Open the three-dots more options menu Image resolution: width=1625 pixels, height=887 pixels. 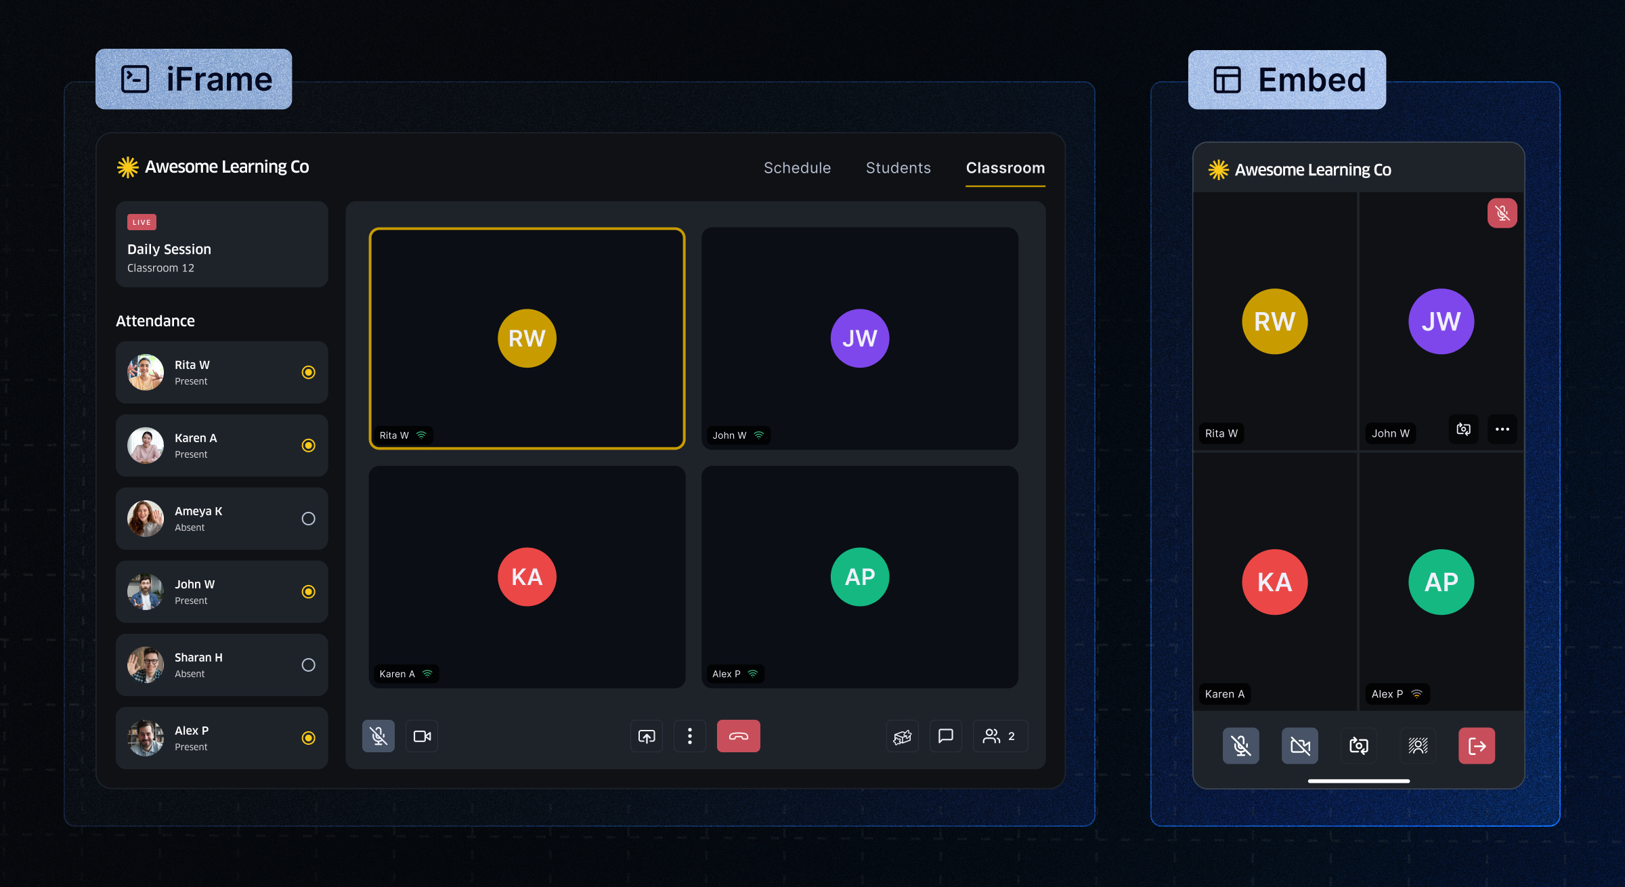tap(690, 736)
